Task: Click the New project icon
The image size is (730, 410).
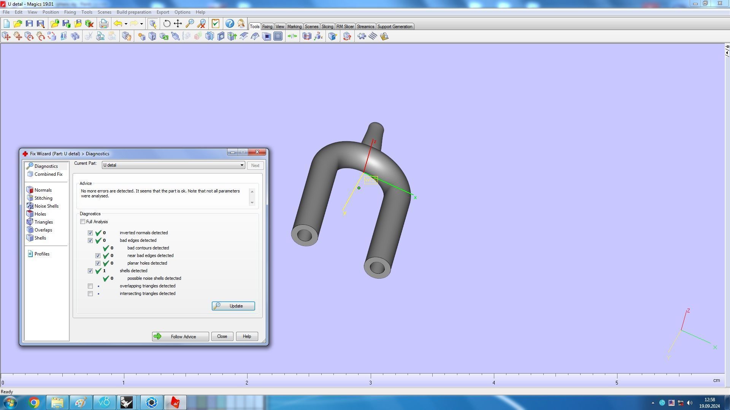Action: click(x=6, y=24)
